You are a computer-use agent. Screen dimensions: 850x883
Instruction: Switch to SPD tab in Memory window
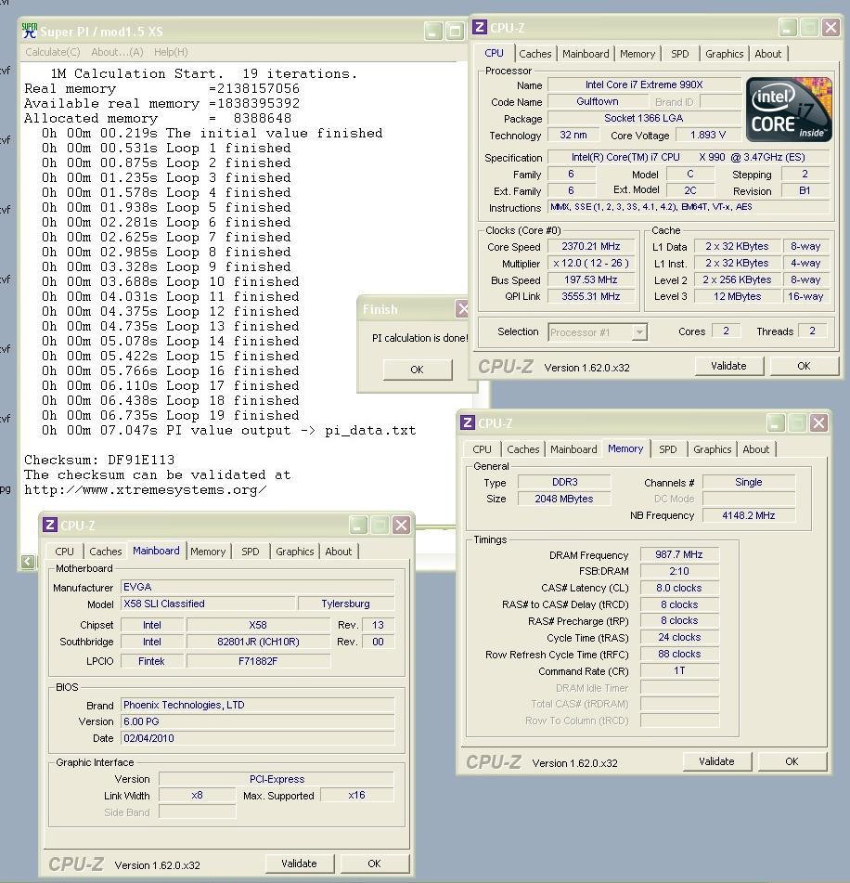[667, 449]
